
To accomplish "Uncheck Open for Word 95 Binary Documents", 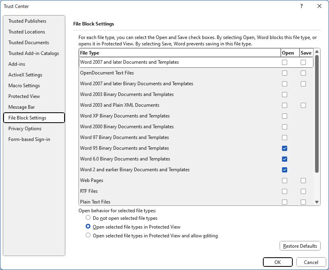I will click(284, 148).
